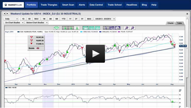The width and height of the screenshot is (191, 108).
Task: Set the chart range to 6M
Action: pyautogui.click(x=57, y=19)
